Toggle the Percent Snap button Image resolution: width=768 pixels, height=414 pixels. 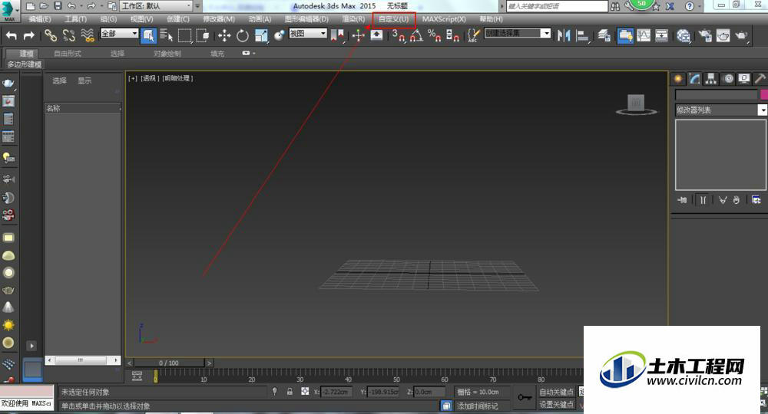point(435,35)
